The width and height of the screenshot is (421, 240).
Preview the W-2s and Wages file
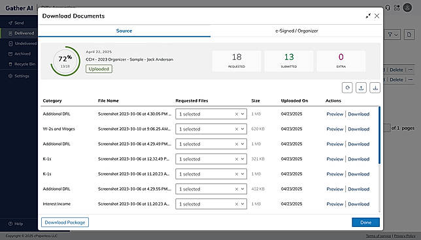click(335, 129)
